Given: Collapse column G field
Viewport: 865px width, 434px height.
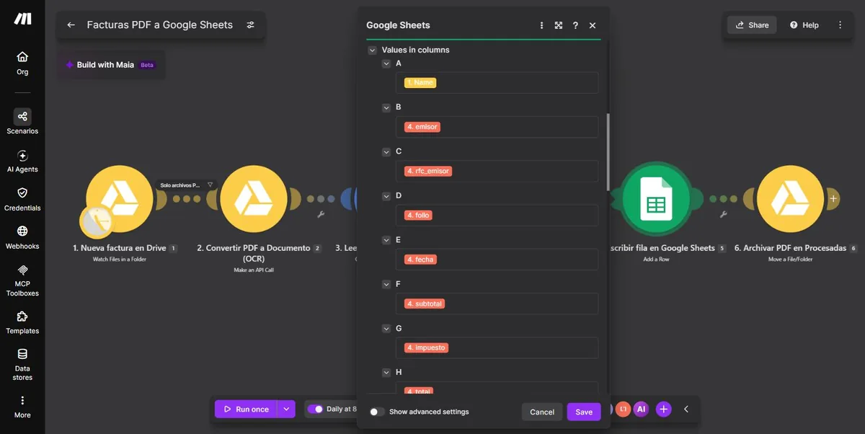Looking at the screenshot, I should 386,328.
